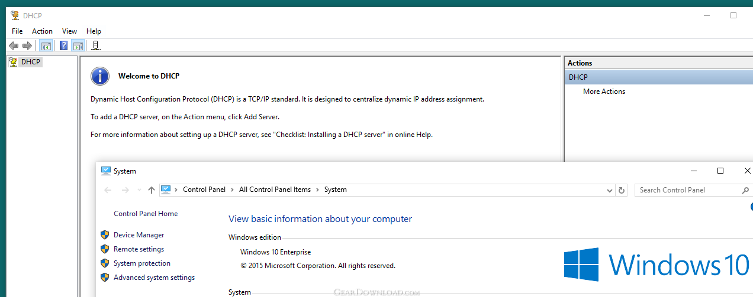This screenshot has width=753, height=297.
Task: Click System in the breadcrumb path
Action: [336, 190]
